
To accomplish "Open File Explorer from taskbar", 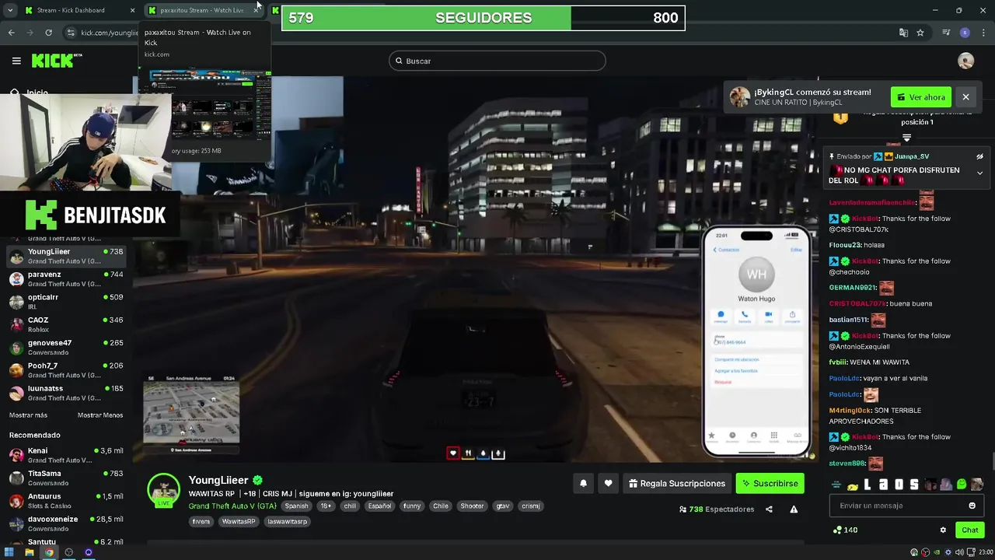I will click(x=30, y=552).
